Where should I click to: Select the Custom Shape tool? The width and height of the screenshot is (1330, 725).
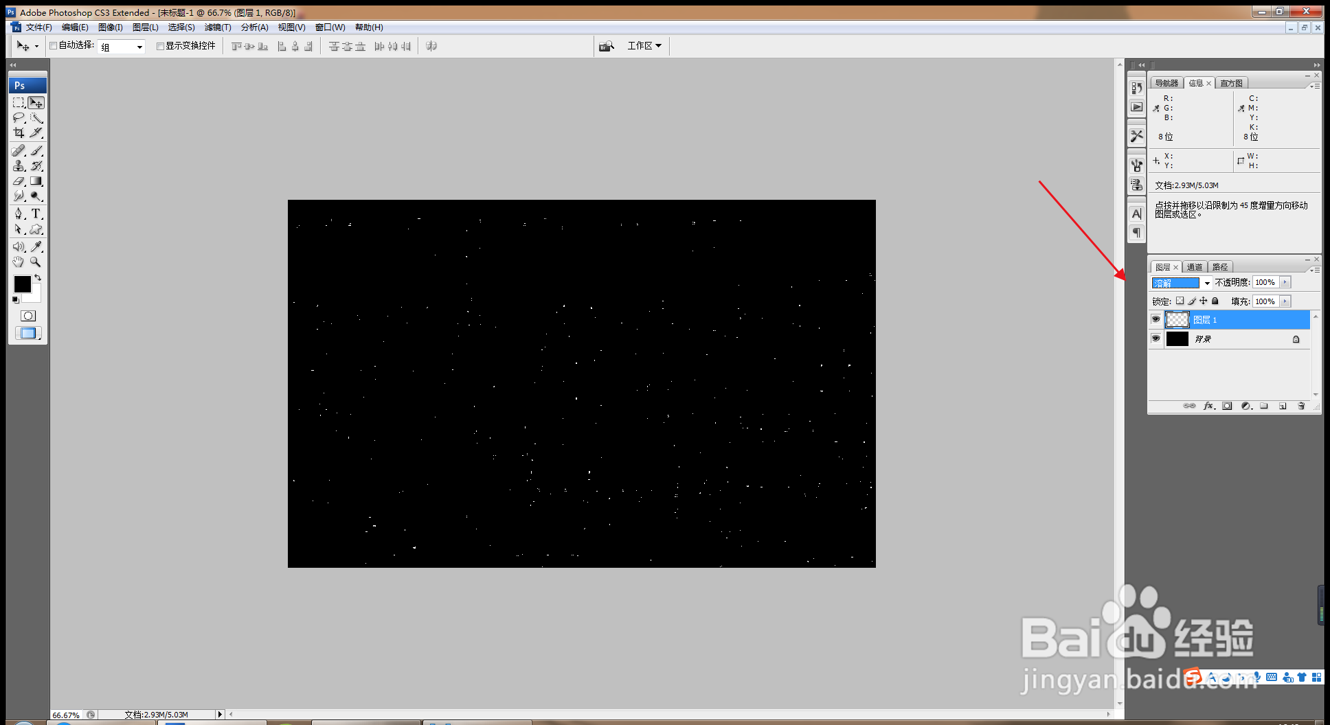point(36,229)
